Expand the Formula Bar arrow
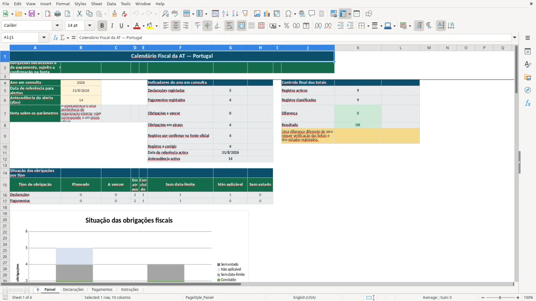 pyautogui.click(x=515, y=37)
